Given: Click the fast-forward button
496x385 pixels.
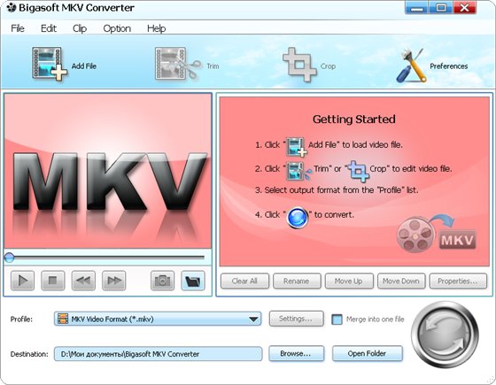Looking at the screenshot, I should 114,281.
